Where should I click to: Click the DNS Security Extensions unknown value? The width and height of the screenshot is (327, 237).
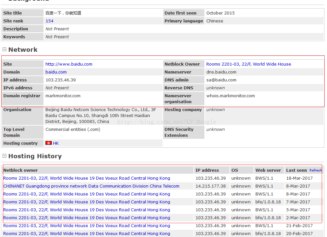(216, 130)
